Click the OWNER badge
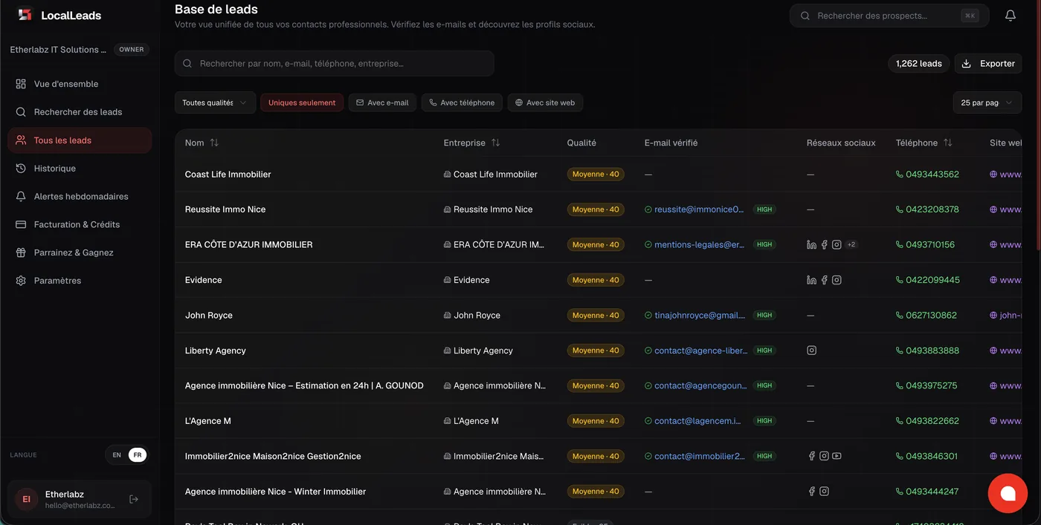 [132, 50]
